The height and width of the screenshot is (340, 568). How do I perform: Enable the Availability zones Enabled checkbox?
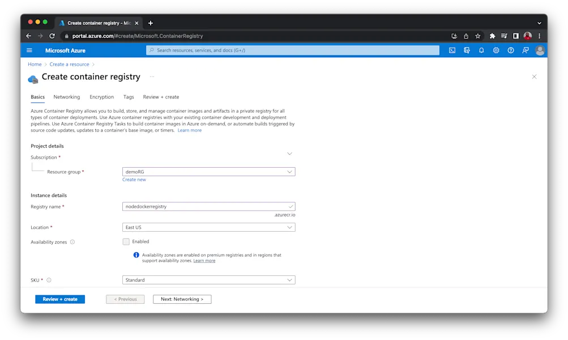pos(126,241)
